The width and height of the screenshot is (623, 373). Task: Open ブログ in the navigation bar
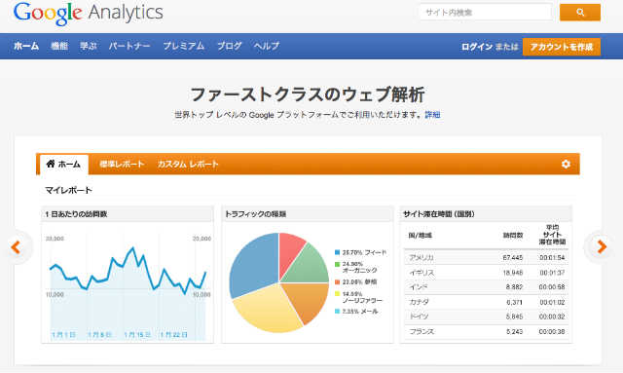pos(230,46)
